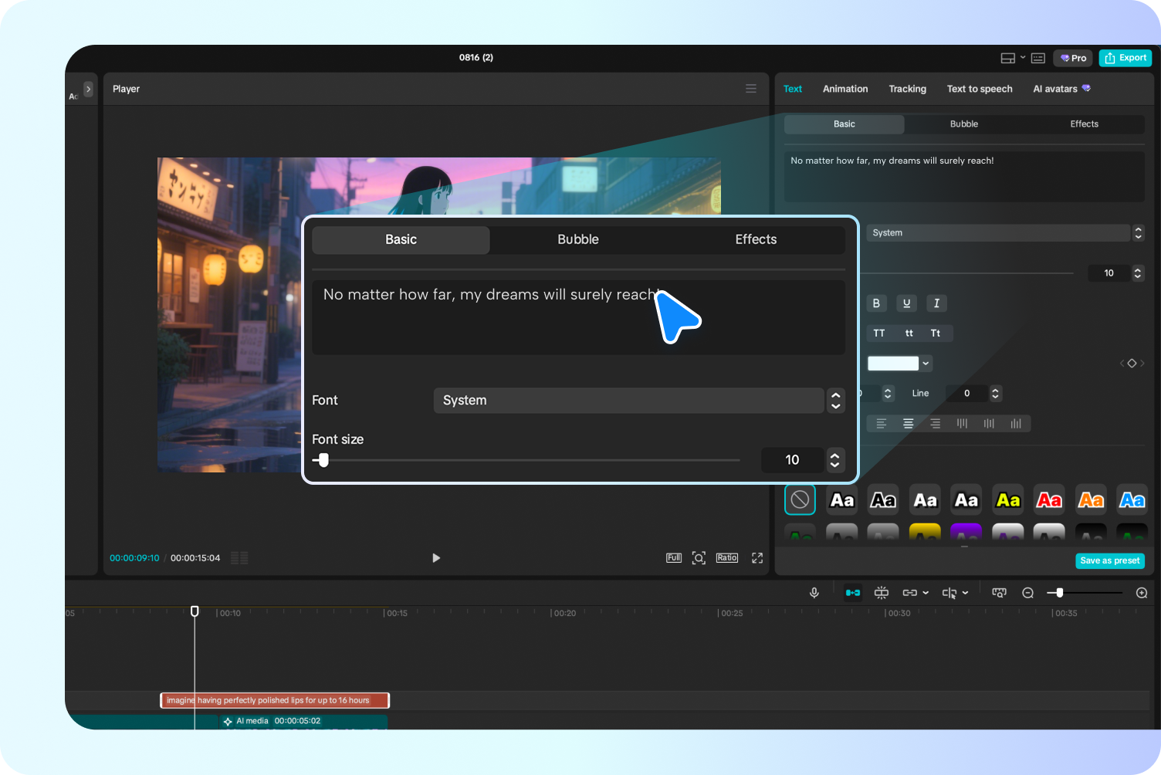Zoom out the timeline with minus icon
1161x775 pixels.
pos(1028,593)
